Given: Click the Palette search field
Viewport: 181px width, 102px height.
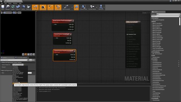Looking at the screenshot, I should coord(165,16).
